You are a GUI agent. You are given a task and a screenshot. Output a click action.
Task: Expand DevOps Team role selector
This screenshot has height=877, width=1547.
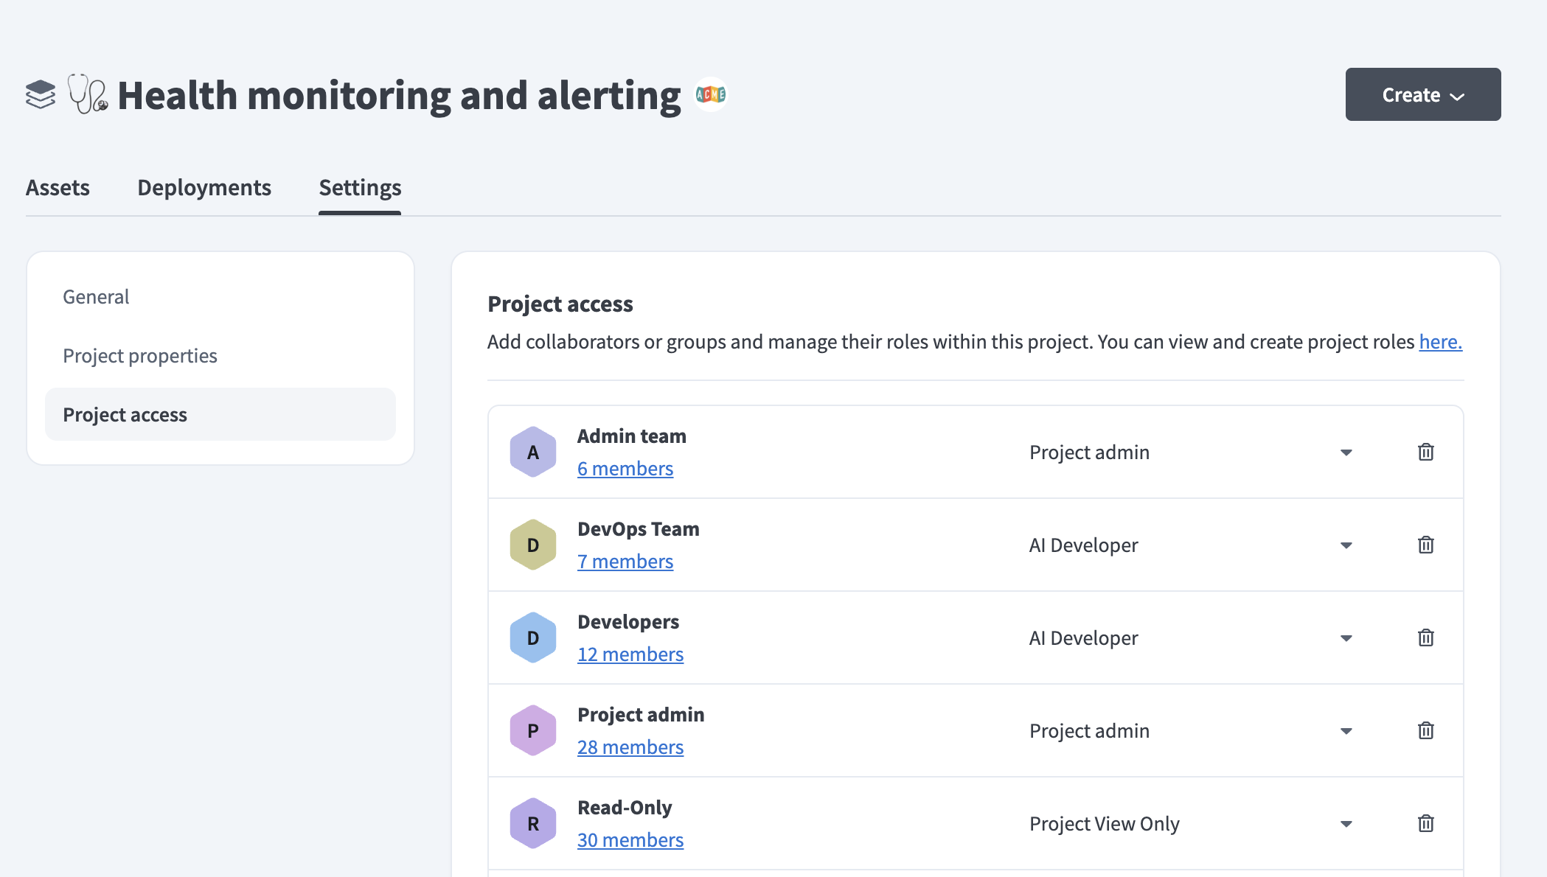pyautogui.click(x=1346, y=545)
